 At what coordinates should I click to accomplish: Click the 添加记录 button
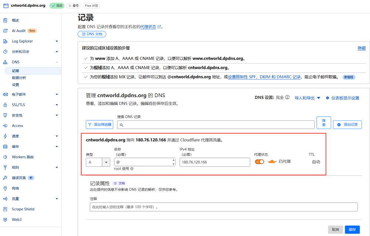[x=347, y=124]
